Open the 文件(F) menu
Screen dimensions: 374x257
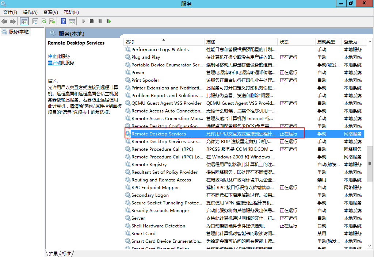pos(10,12)
